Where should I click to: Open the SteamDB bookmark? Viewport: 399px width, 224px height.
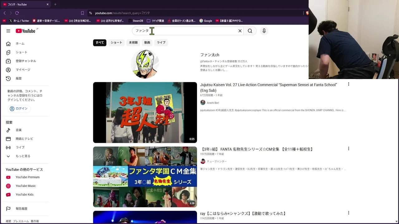pyautogui.click(x=136, y=21)
